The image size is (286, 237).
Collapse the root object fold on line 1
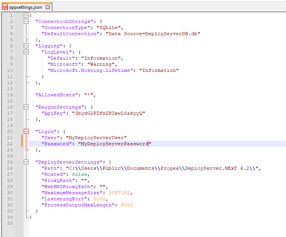[x=26, y=15]
